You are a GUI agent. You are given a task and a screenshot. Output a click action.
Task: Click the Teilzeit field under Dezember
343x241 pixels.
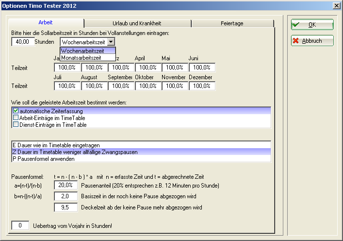point(202,86)
